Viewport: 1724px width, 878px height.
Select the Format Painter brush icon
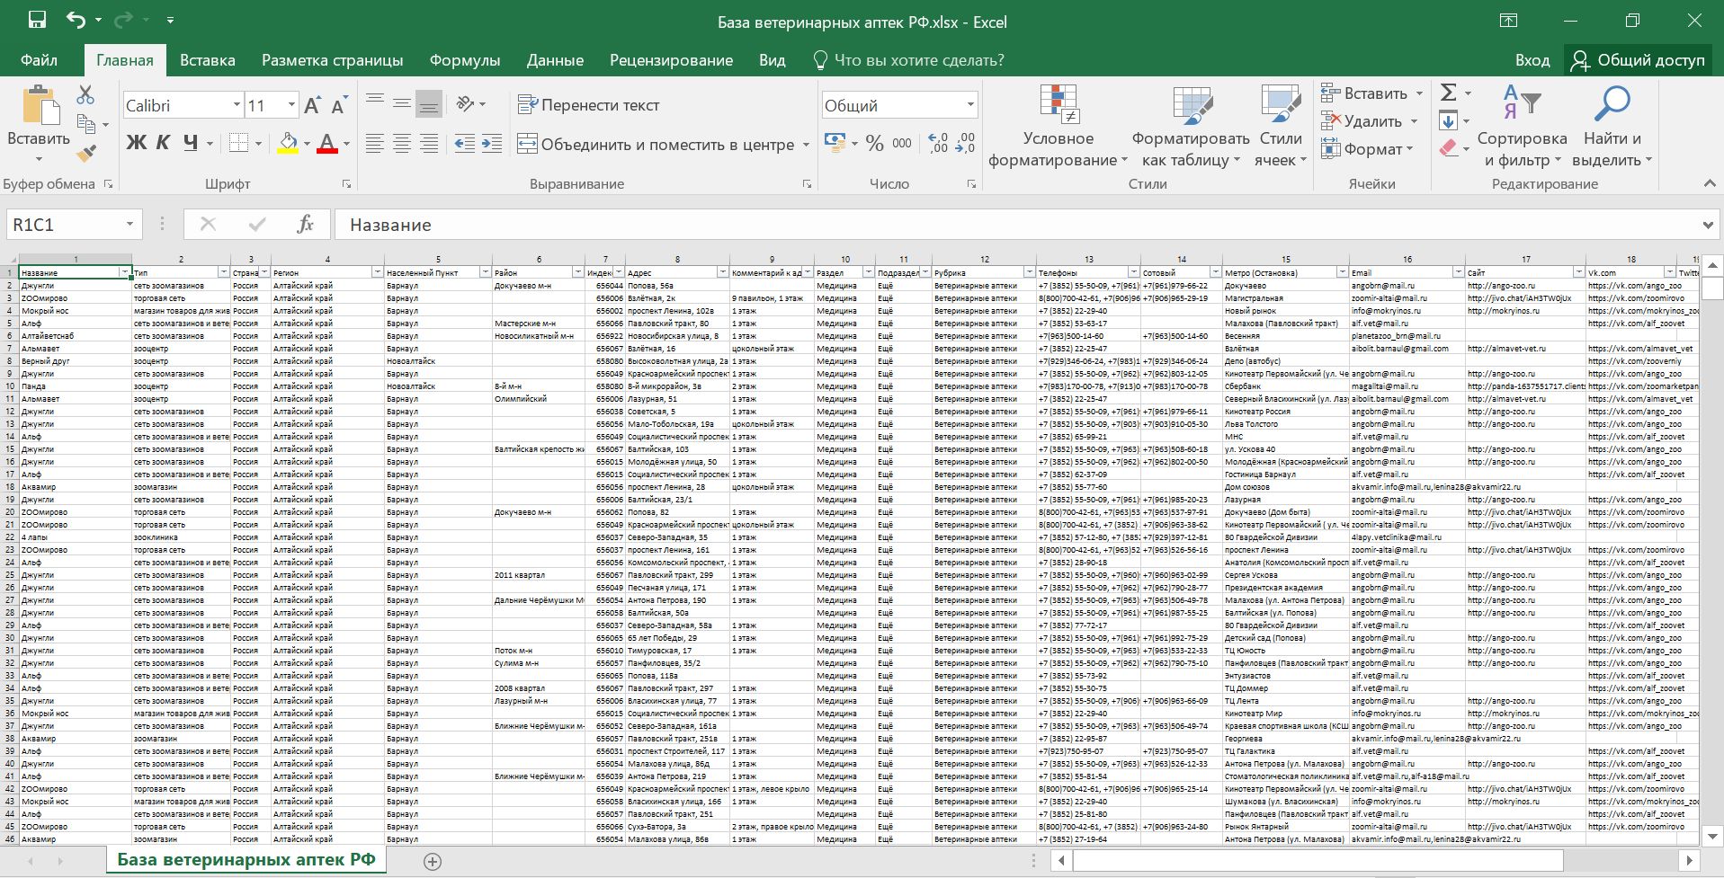[86, 155]
